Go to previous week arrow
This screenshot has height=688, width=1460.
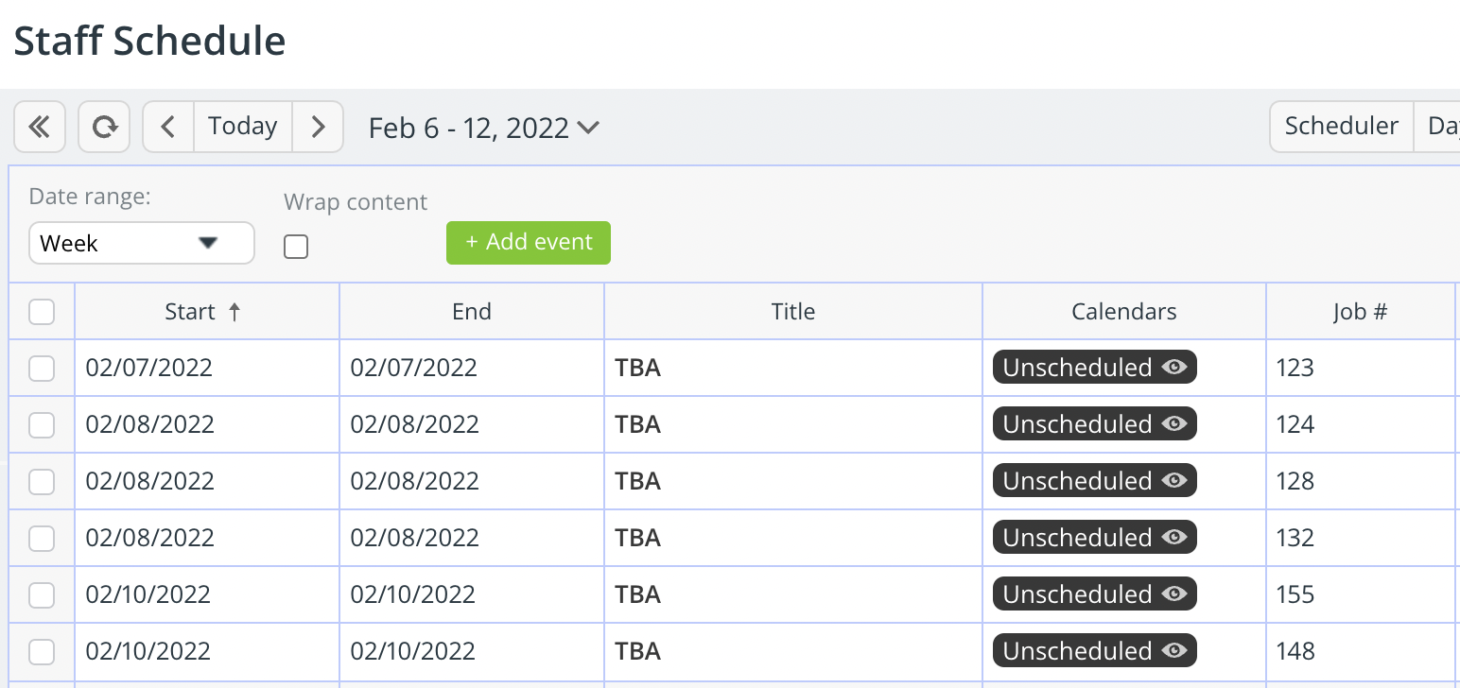point(168,127)
